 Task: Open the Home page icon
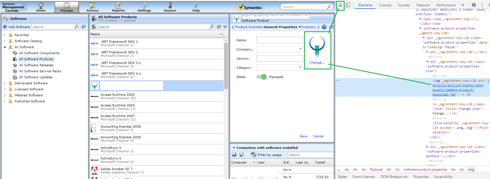point(41,7)
